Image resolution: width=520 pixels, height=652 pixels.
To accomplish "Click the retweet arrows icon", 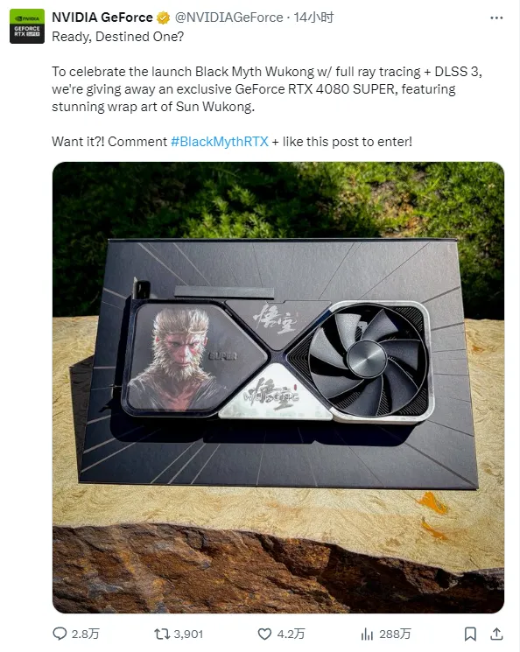I will 162,634.
